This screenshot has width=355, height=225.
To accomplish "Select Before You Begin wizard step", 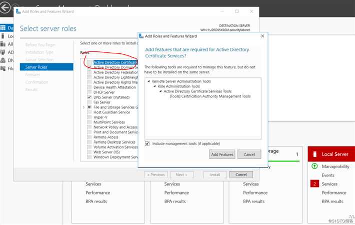I will (40, 45).
